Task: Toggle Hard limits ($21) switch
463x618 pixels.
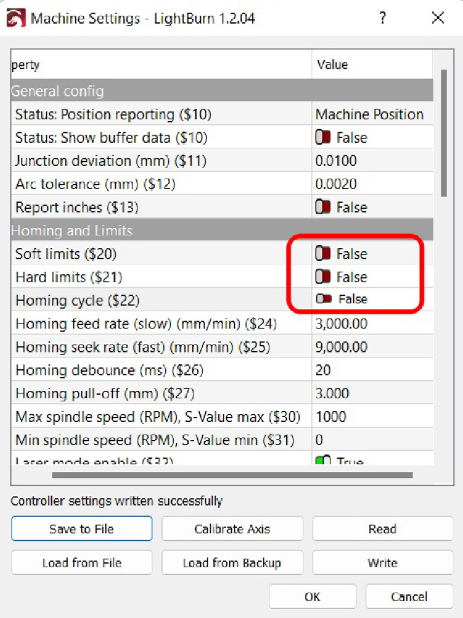Action: pyautogui.click(x=323, y=277)
